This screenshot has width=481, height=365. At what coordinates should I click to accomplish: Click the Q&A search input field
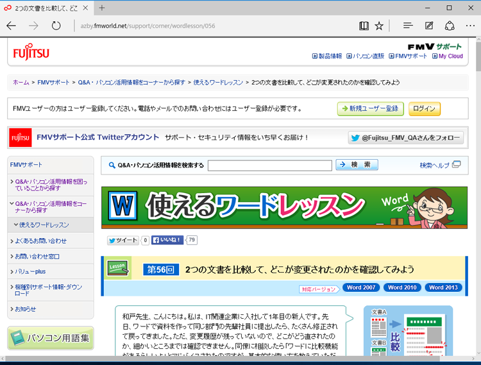coord(269,165)
